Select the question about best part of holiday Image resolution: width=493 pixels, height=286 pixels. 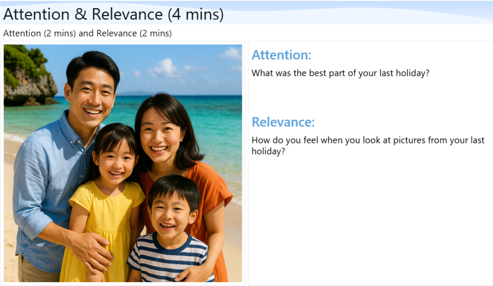coord(340,74)
